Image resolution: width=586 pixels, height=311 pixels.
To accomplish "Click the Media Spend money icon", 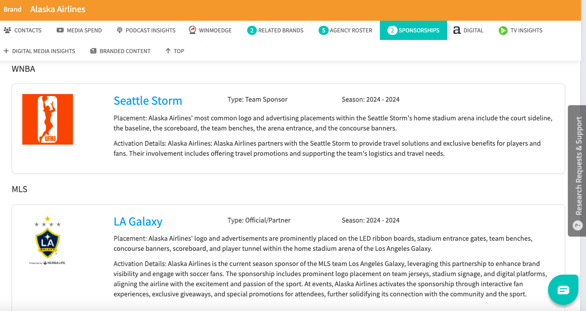I will [x=60, y=30].
